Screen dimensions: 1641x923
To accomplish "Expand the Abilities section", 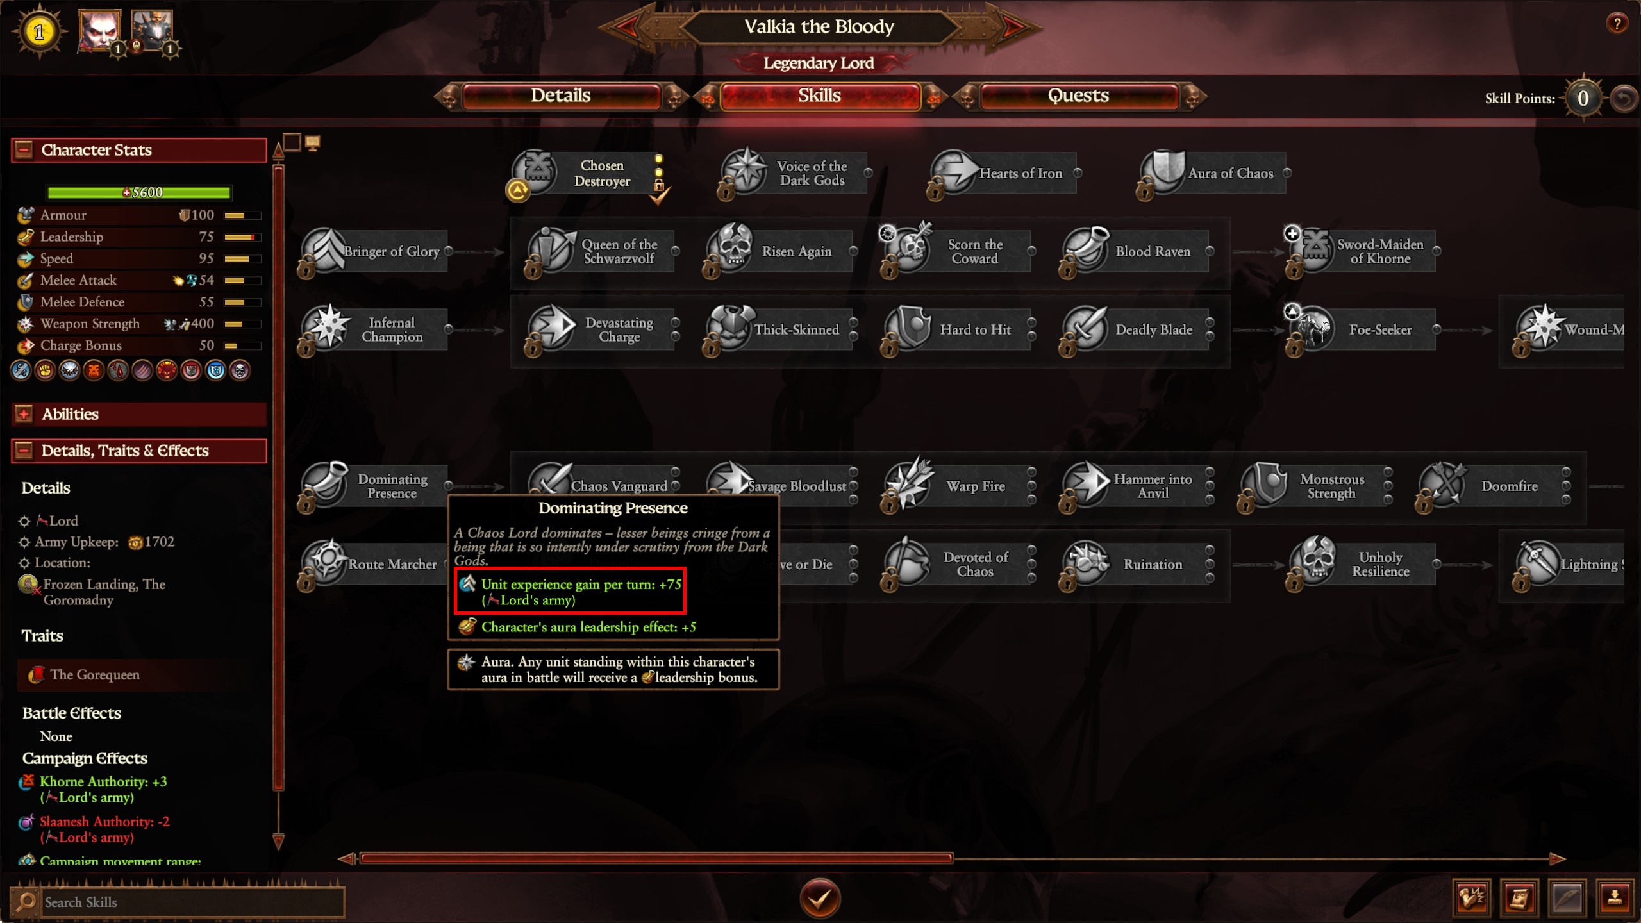I will [x=24, y=414].
